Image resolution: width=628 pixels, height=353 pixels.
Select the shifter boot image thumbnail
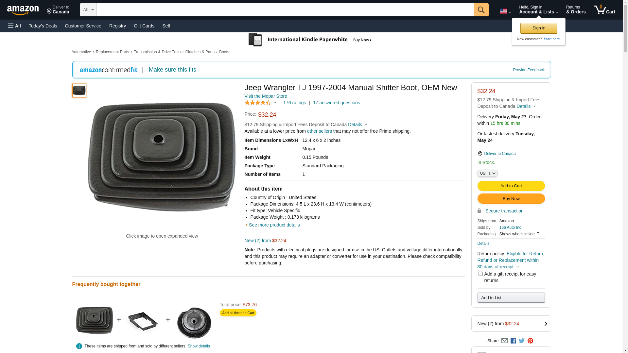tap(79, 91)
